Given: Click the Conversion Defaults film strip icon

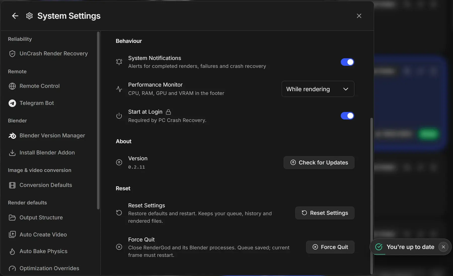Looking at the screenshot, I should pos(12,185).
